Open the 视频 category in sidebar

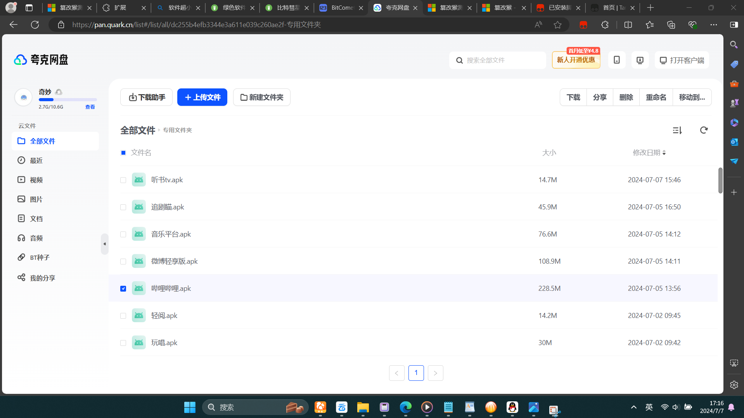(x=36, y=180)
